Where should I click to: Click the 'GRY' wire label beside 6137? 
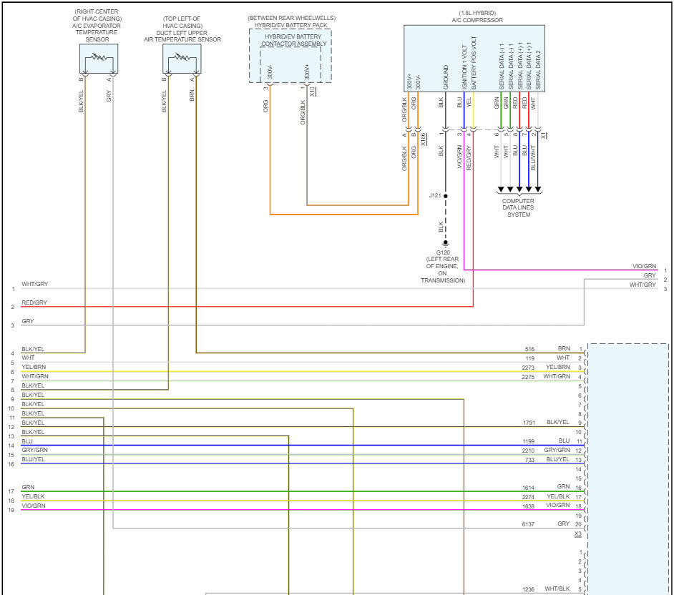(x=564, y=523)
